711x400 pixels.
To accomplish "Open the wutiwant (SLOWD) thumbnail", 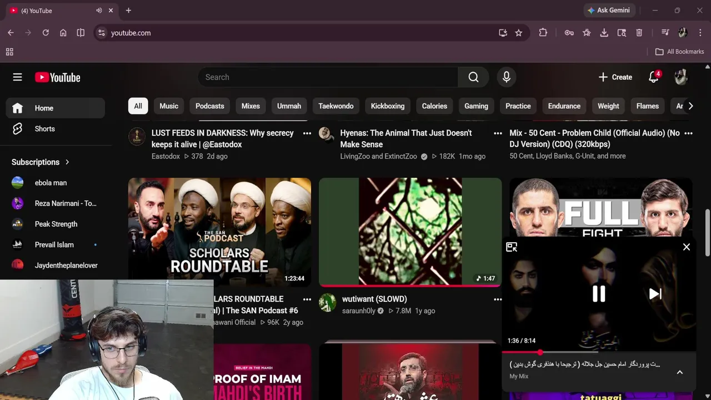I will (x=410, y=232).
